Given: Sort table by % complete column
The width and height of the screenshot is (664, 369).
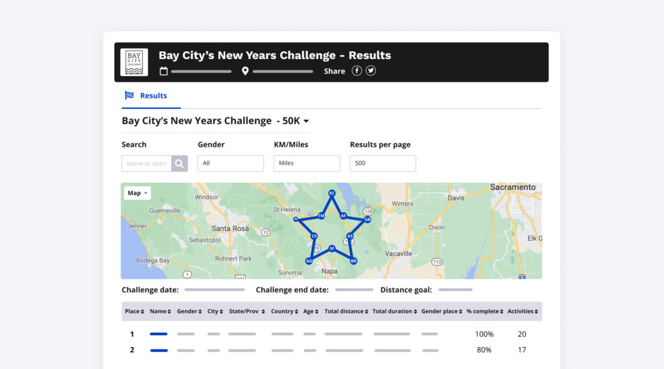Looking at the screenshot, I should 485,311.
